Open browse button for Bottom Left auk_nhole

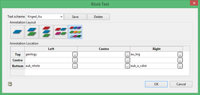pyautogui.click(x=75, y=66)
